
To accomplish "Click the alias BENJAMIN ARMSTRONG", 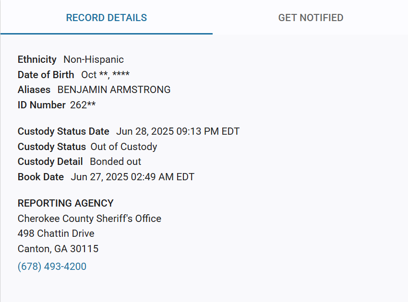I will click(x=114, y=90).
